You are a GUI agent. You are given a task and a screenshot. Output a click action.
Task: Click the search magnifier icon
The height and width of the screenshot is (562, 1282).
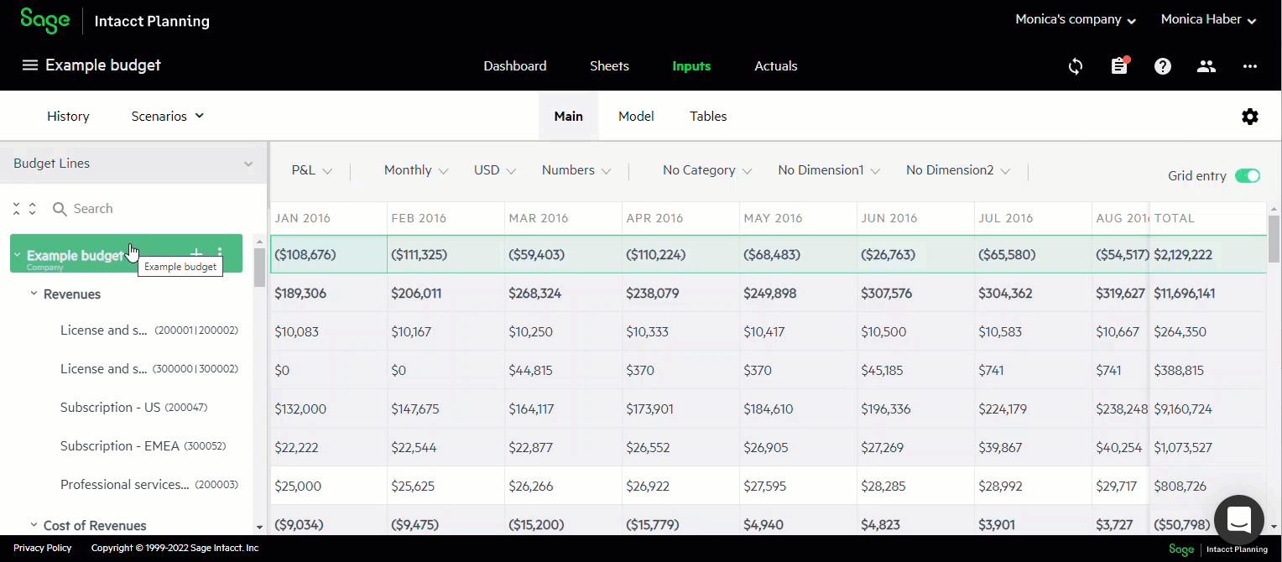60,209
